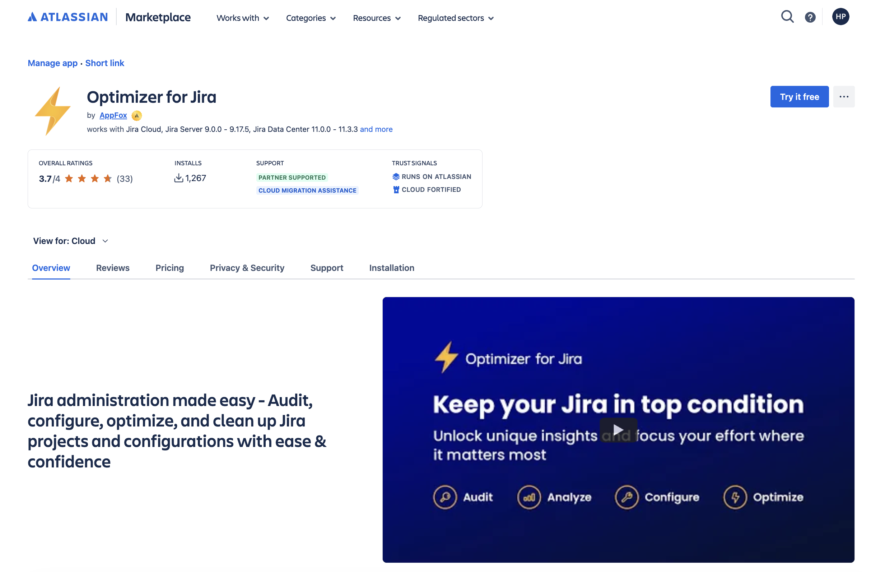Open the Regulated sectors menu
Screen dimensions: 871x572
(x=456, y=18)
